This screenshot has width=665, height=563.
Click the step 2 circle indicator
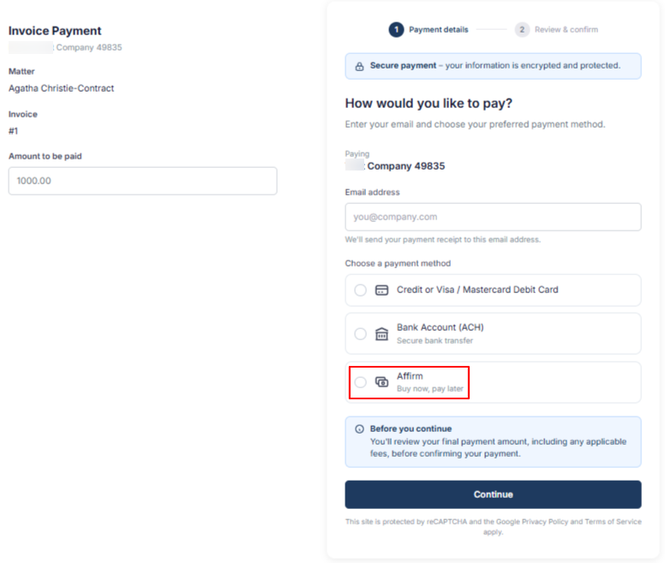[x=522, y=30]
